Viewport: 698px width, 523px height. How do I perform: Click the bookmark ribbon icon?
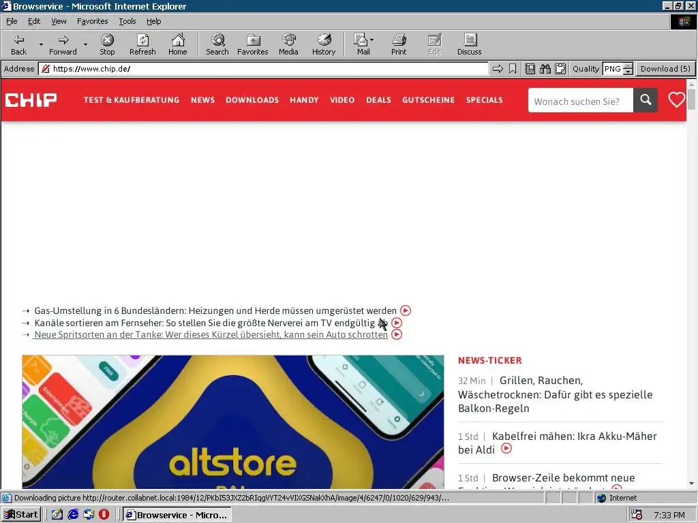click(513, 69)
